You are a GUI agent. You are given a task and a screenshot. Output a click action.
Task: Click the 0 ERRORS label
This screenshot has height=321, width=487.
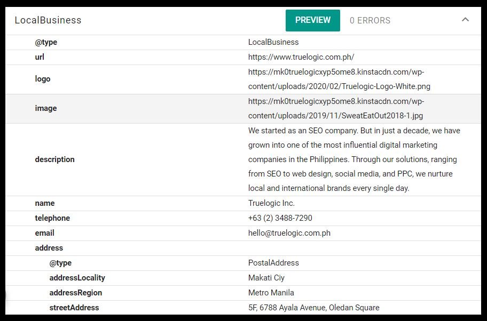(x=370, y=20)
